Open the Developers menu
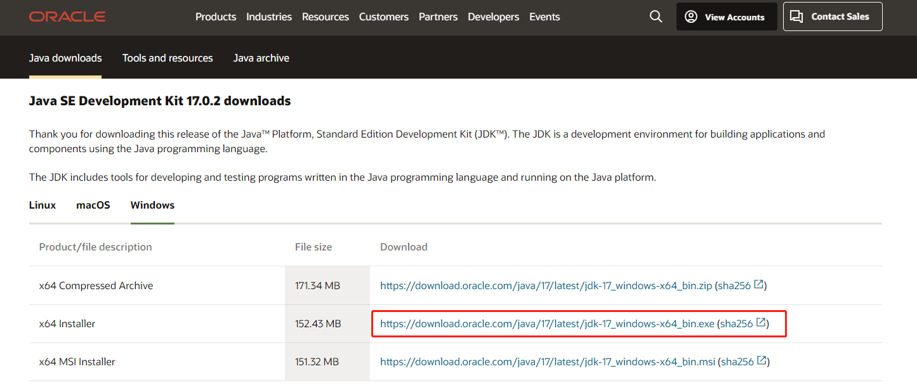Image resolution: width=917 pixels, height=390 pixels. pyautogui.click(x=493, y=16)
